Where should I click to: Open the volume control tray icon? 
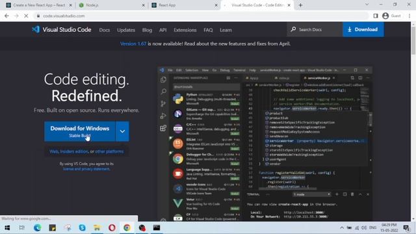tap(364, 227)
